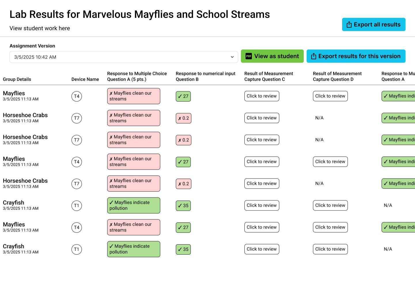Click the checkmark 27 result in first row
The height and width of the screenshot is (290, 415).
pyautogui.click(x=183, y=96)
